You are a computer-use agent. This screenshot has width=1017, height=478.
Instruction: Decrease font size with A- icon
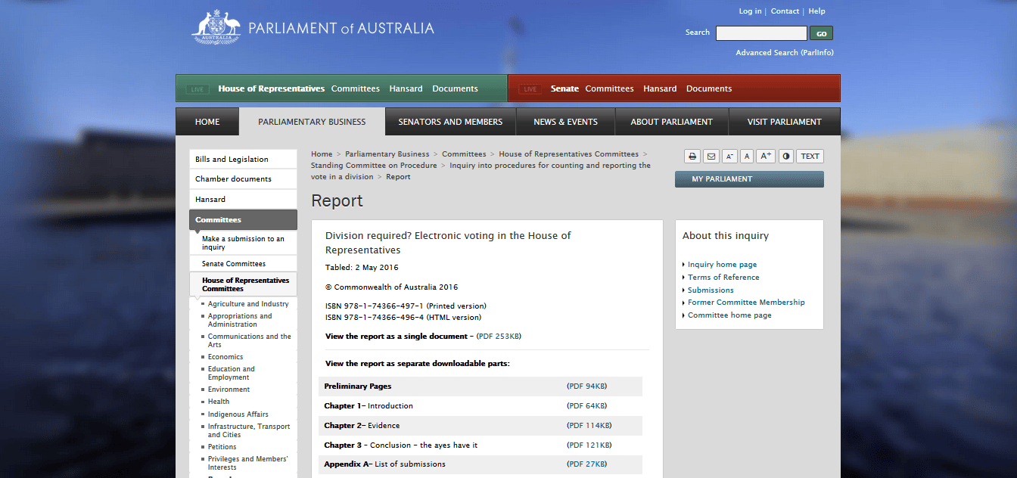pyautogui.click(x=729, y=157)
